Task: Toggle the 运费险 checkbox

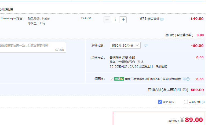Action: point(112,79)
